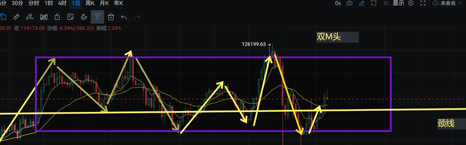Switch to the 30分 timeframe tab
The image size is (466, 145).
pos(17,3)
